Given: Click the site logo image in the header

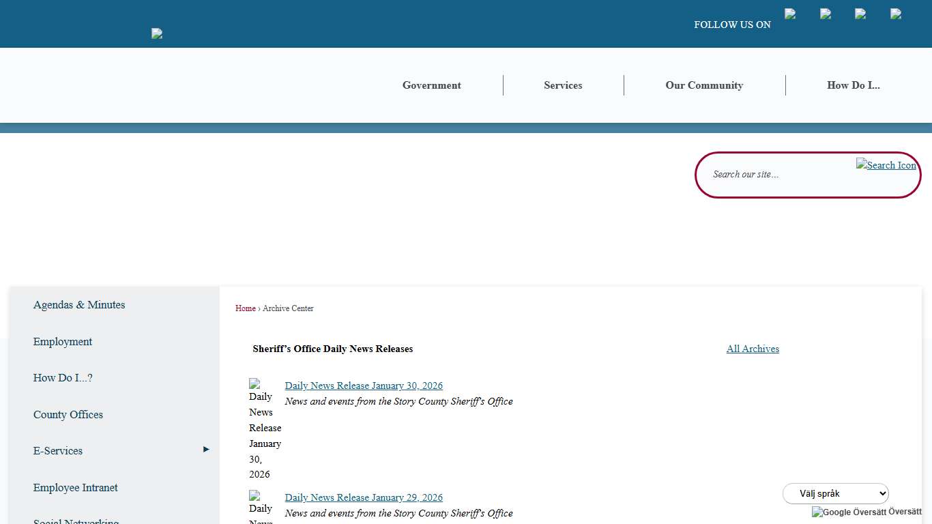Looking at the screenshot, I should [x=157, y=33].
